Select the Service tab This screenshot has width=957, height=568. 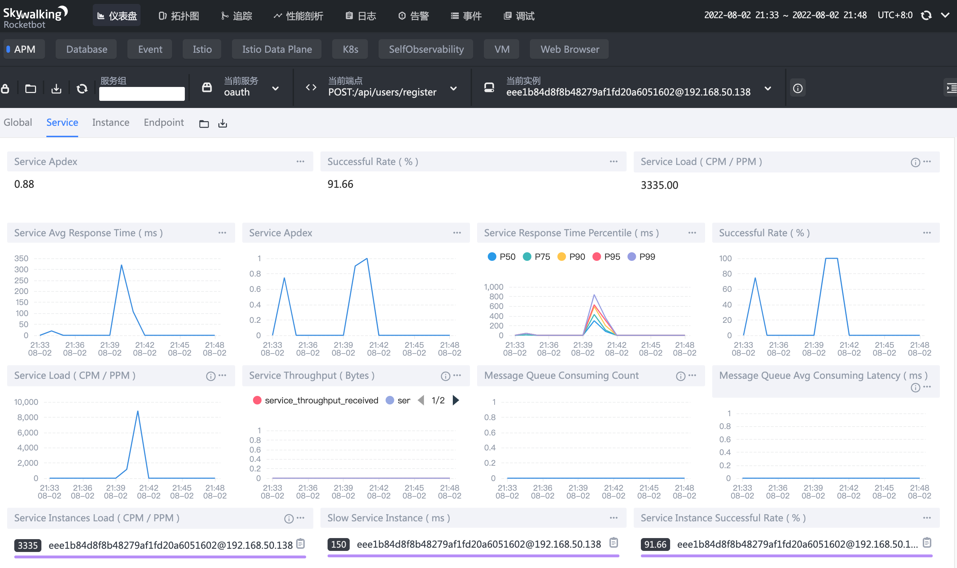point(62,123)
